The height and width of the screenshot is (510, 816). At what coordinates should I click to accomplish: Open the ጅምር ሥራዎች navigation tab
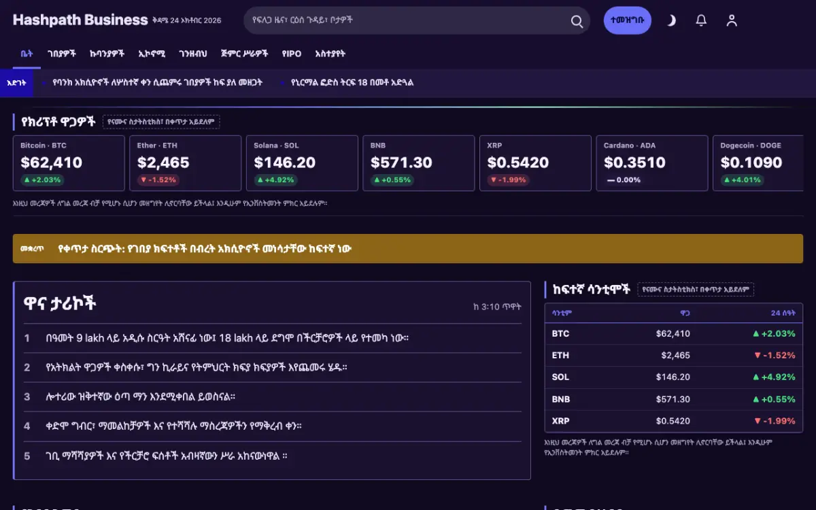click(x=244, y=54)
